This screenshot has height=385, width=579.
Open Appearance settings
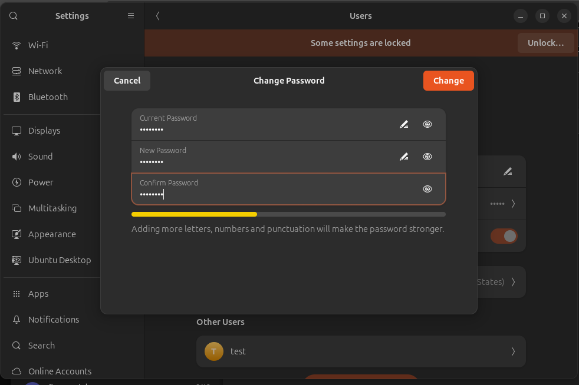tap(73, 234)
